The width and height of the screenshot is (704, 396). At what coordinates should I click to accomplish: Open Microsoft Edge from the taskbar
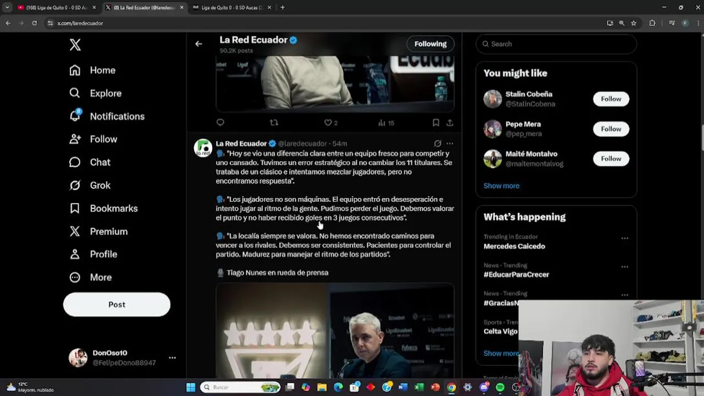point(338,387)
